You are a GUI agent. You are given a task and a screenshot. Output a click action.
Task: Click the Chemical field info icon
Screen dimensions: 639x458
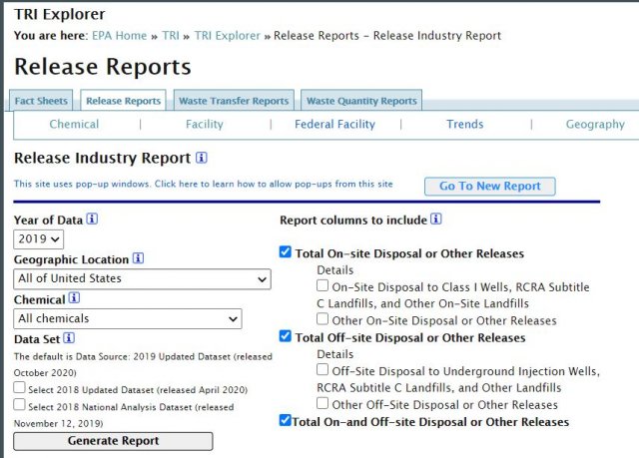(x=75, y=298)
